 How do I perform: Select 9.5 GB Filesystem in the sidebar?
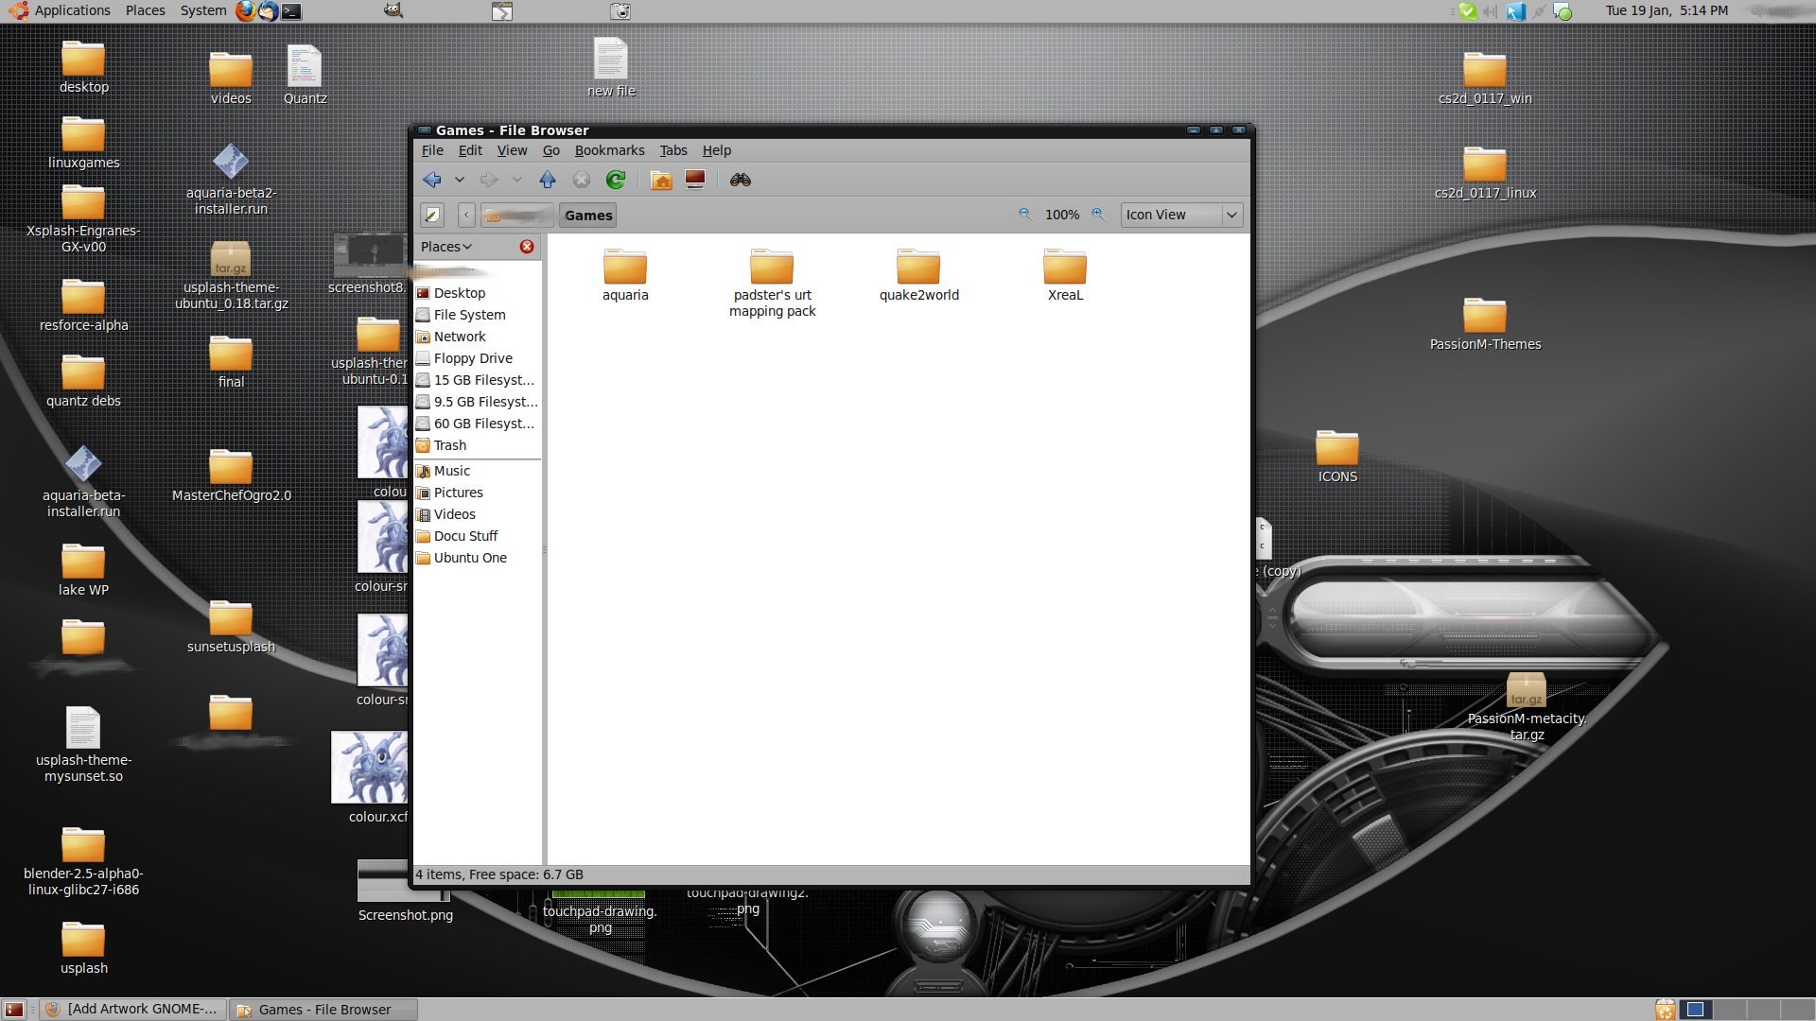(x=478, y=402)
